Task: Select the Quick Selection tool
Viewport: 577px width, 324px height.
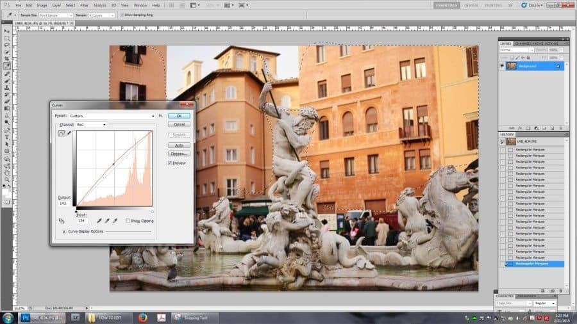Action: tap(7, 52)
